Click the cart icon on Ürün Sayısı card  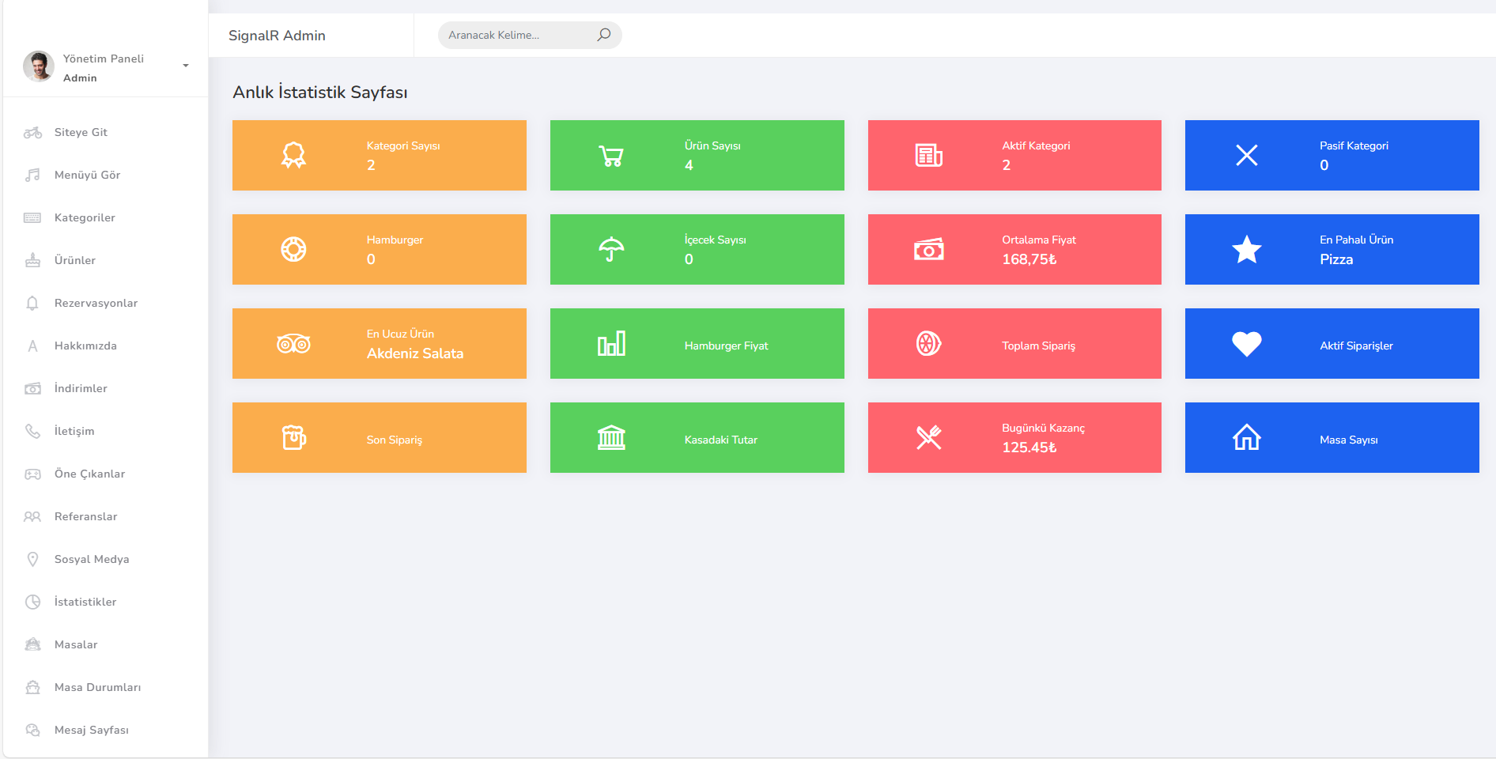(x=611, y=156)
